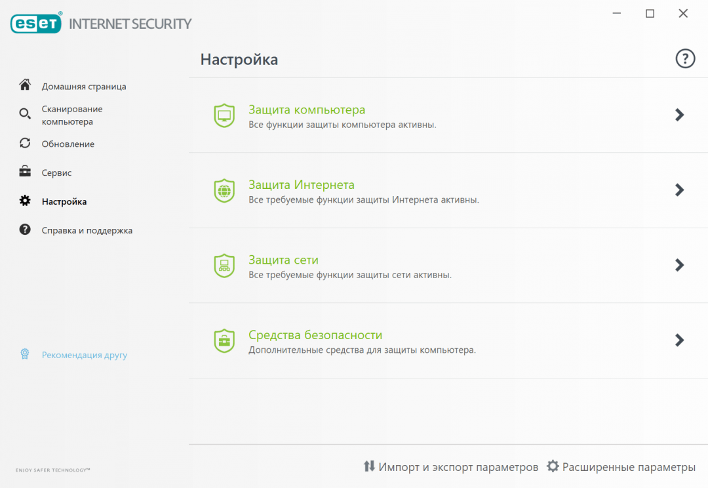Open the Сервис menu item
Image resolution: width=708 pixels, height=488 pixels.
click(x=56, y=173)
